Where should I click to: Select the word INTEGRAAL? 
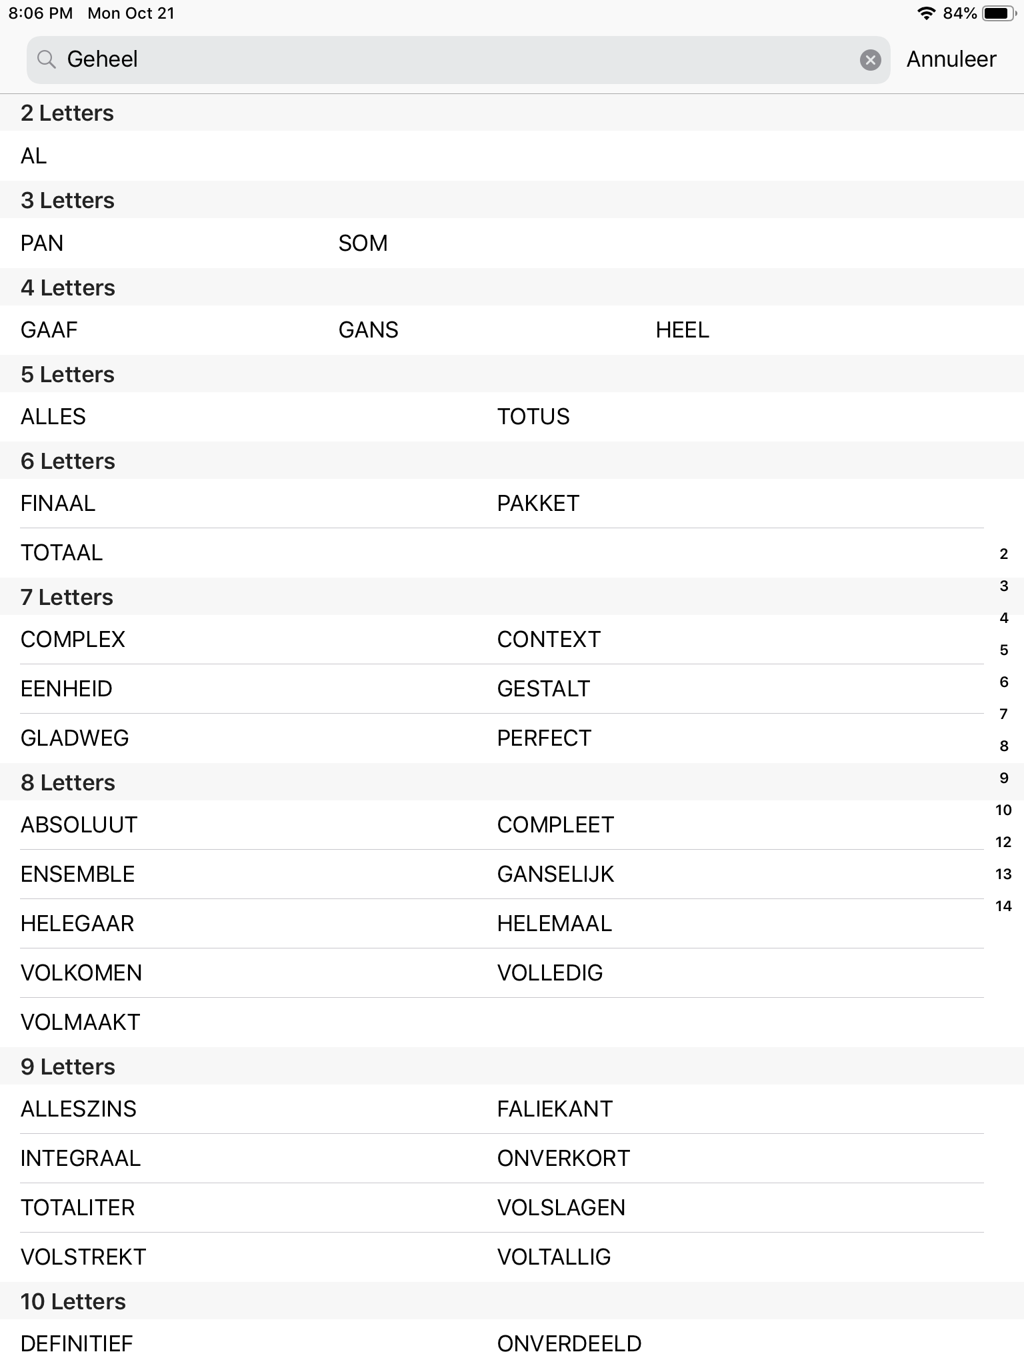[x=81, y=1159]
